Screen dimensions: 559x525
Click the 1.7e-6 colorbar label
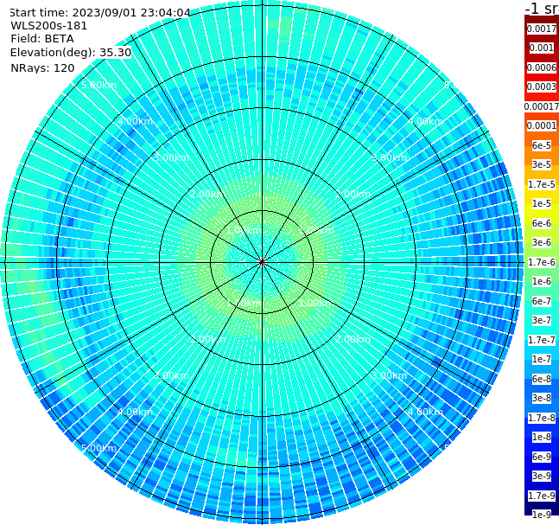click(542, 262)
